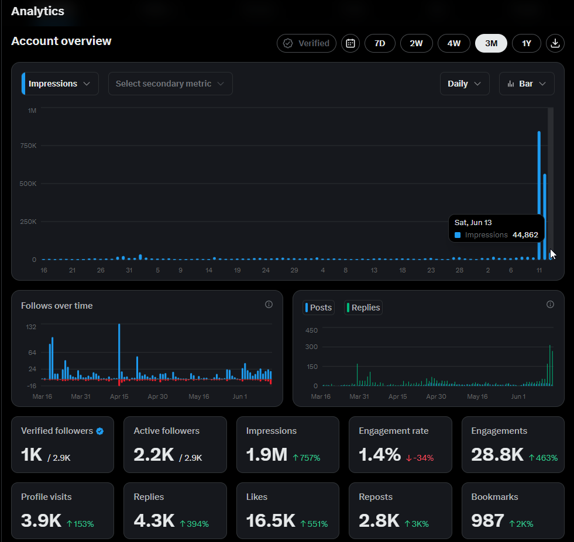Open the Bookmarks 987 card
Viewport: 574px width, 542px height.
click(513, 510)
